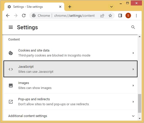Click 'Sites can show images' text

point(35,88)
